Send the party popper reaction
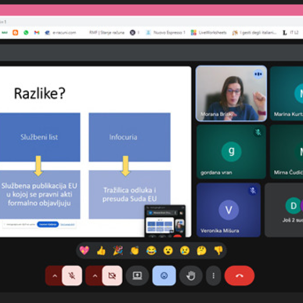Viewport: 303px width, 303px height. pos(118,250)
